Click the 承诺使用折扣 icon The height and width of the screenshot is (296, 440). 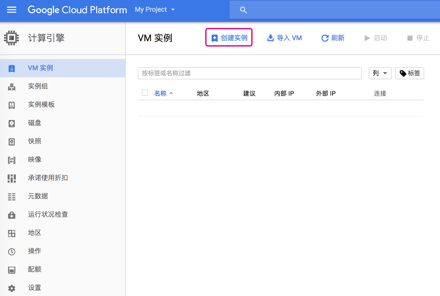click(x=12, y=178)
